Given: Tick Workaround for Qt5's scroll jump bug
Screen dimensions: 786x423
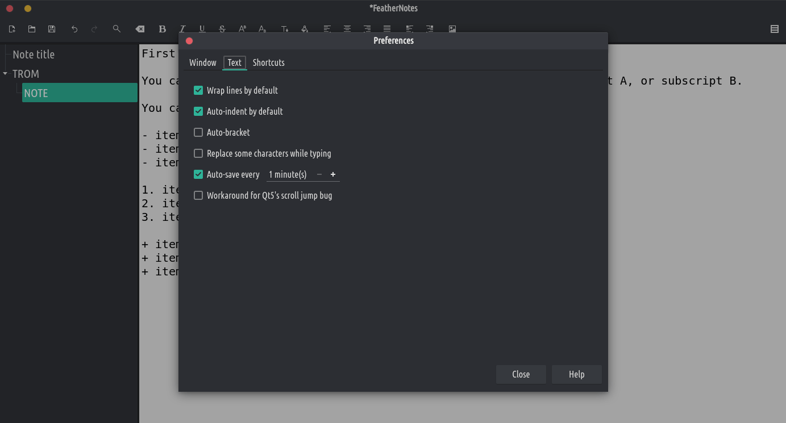Looking at the screenshot, I should click(x=198, y=195).
